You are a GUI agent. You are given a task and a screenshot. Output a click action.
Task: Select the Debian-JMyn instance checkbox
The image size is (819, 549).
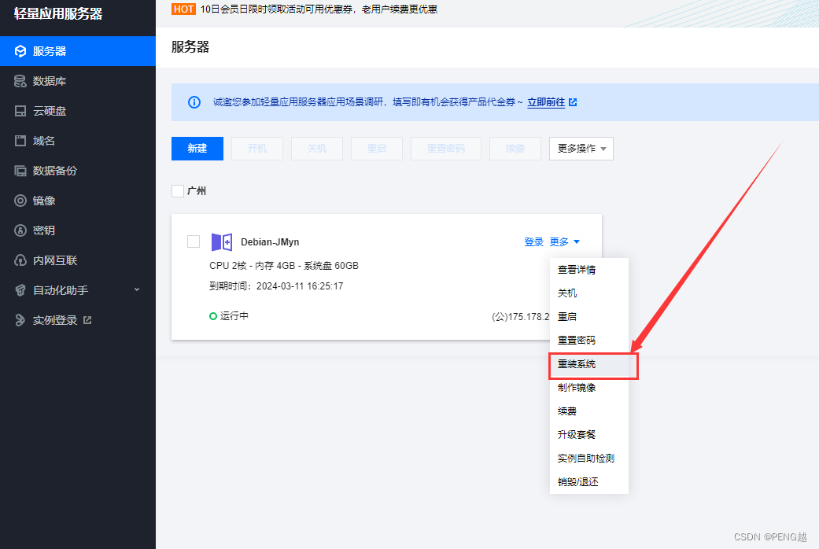[x=194, y=241]
